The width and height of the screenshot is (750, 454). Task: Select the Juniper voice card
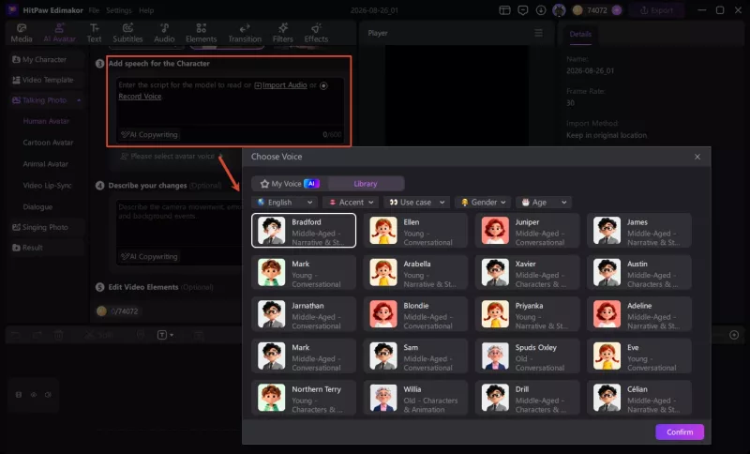pos(528,231)
